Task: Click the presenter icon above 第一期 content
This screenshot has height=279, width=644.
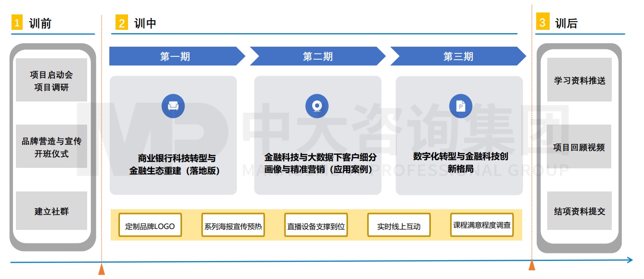Action: tap(174, 106)
